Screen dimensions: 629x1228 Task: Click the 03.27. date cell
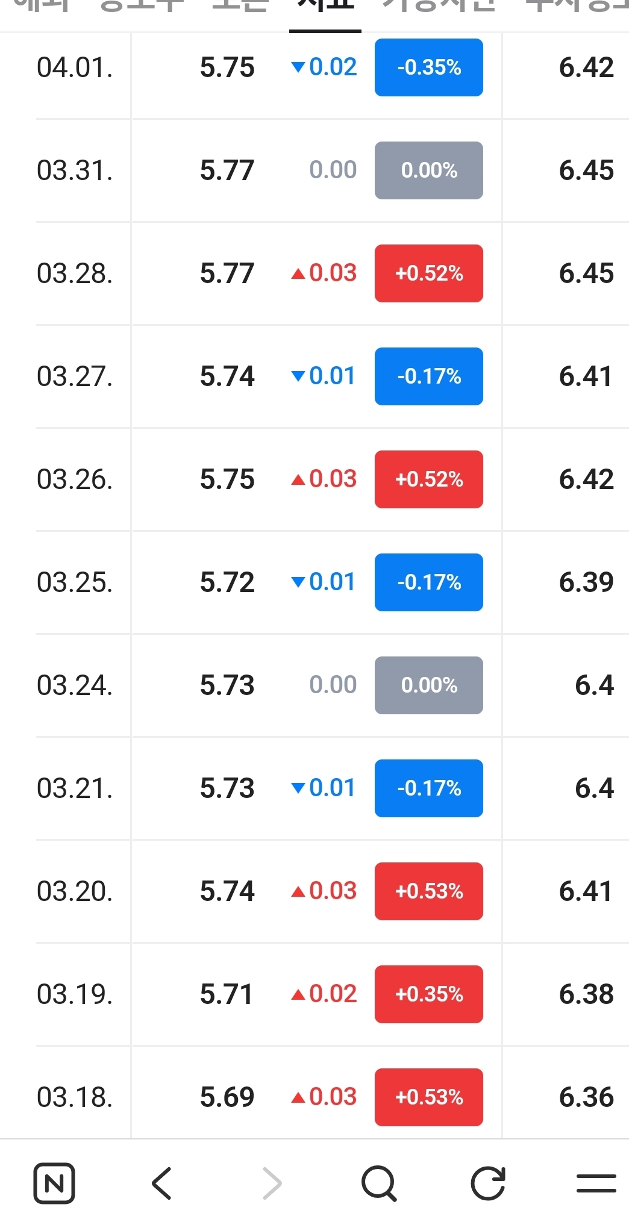[x=75, y=376]
